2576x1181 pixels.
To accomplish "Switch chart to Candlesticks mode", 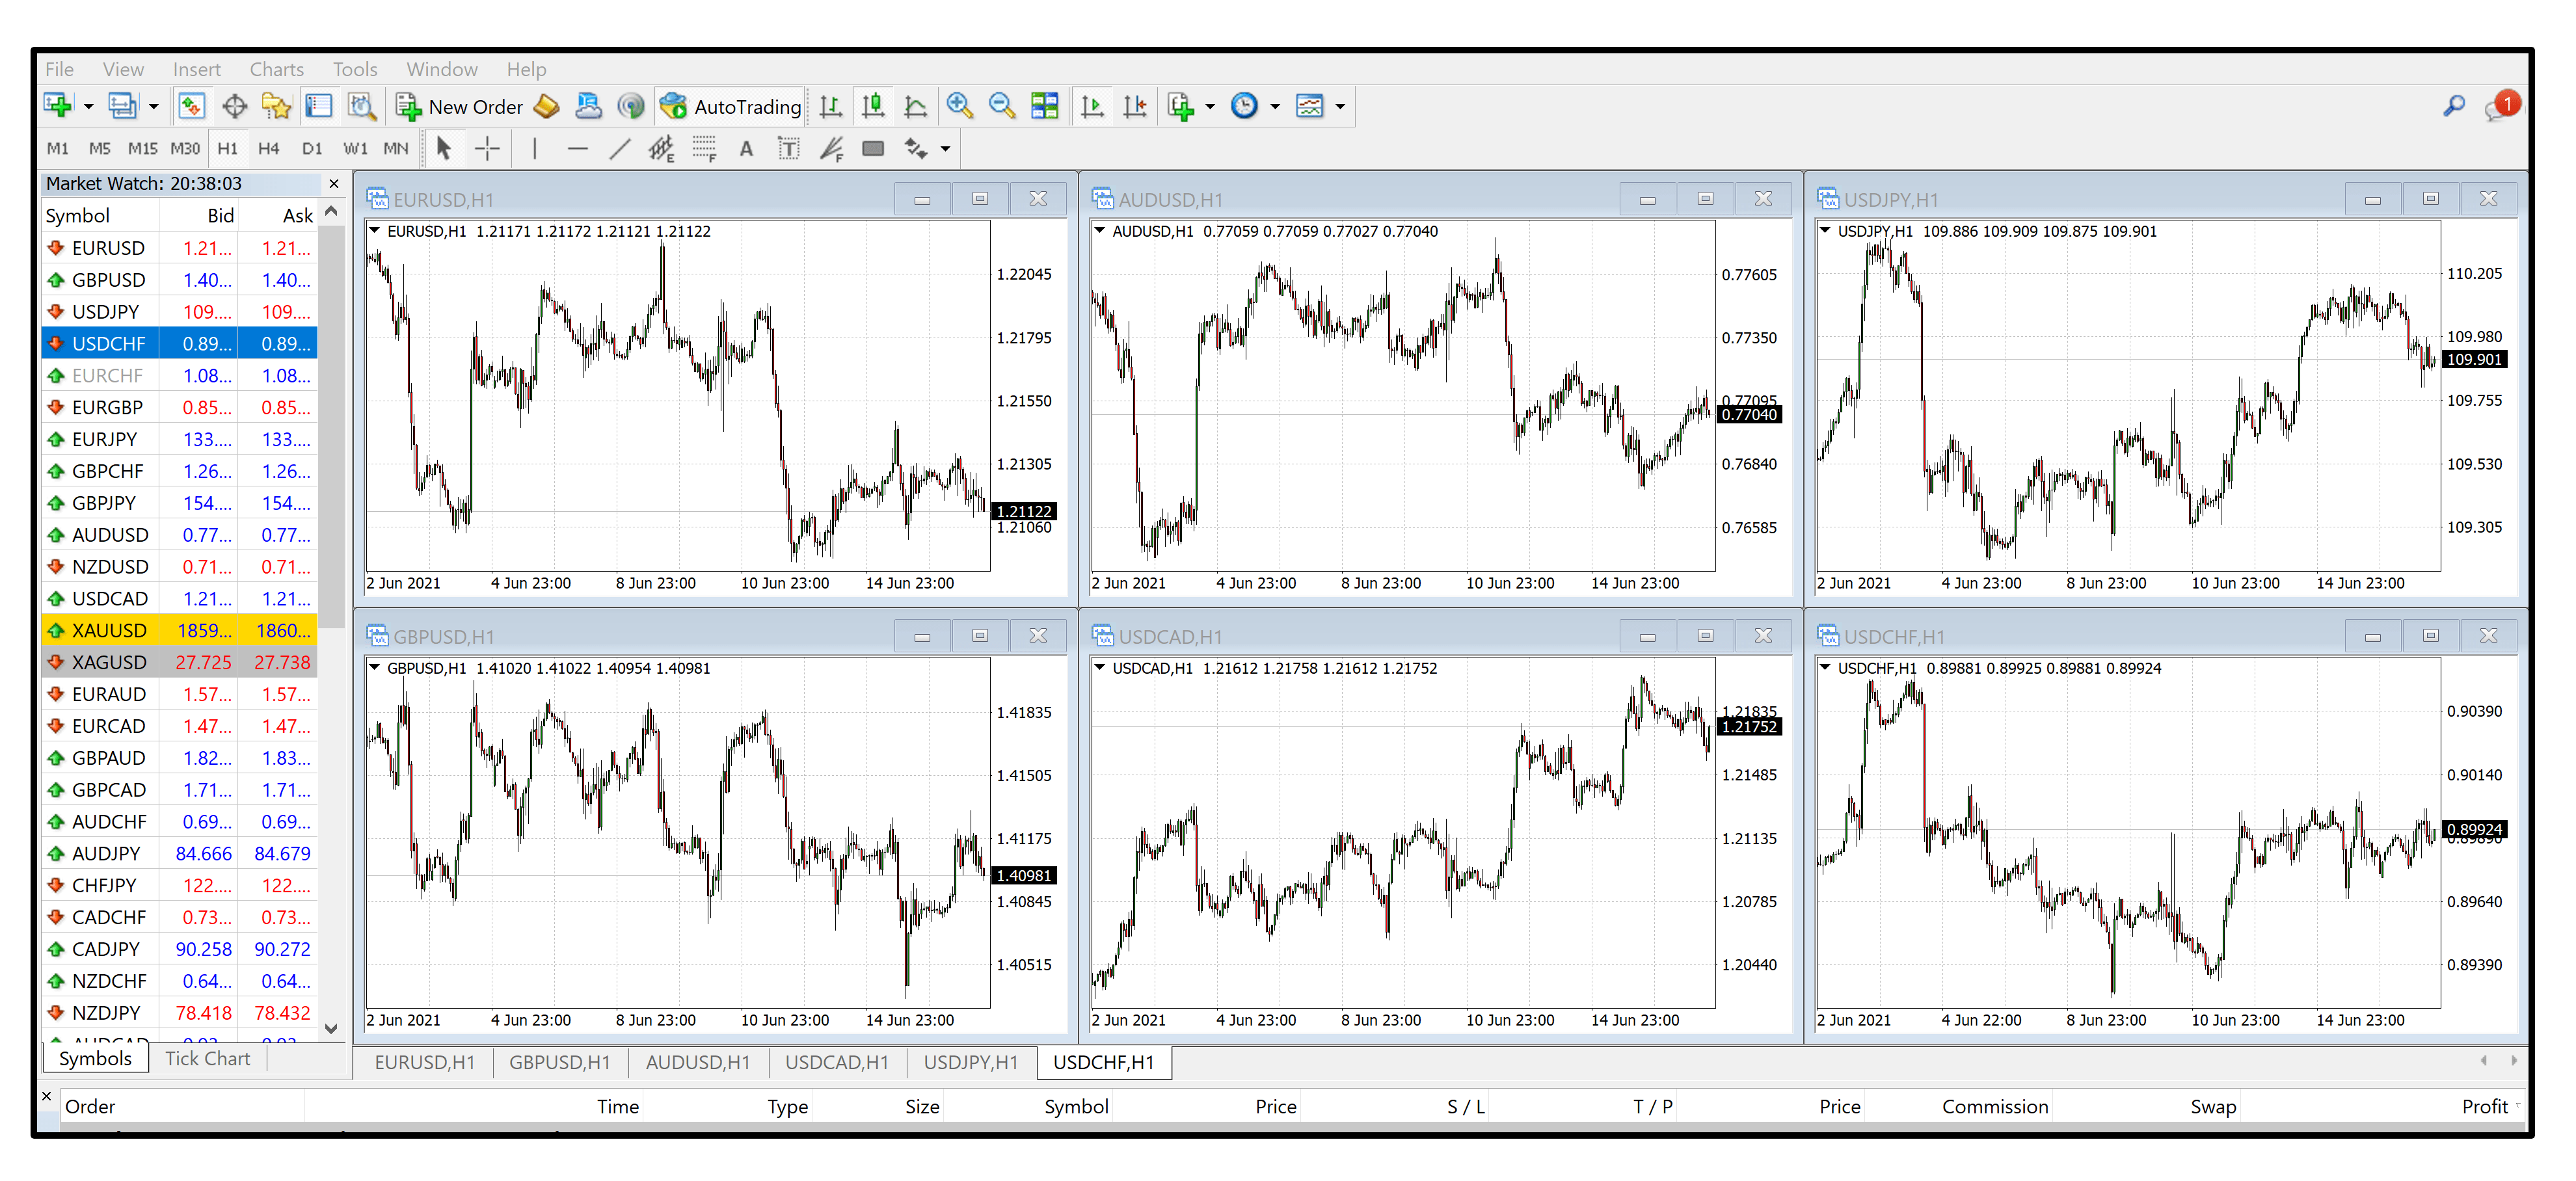I will click(x=873, y=106).
